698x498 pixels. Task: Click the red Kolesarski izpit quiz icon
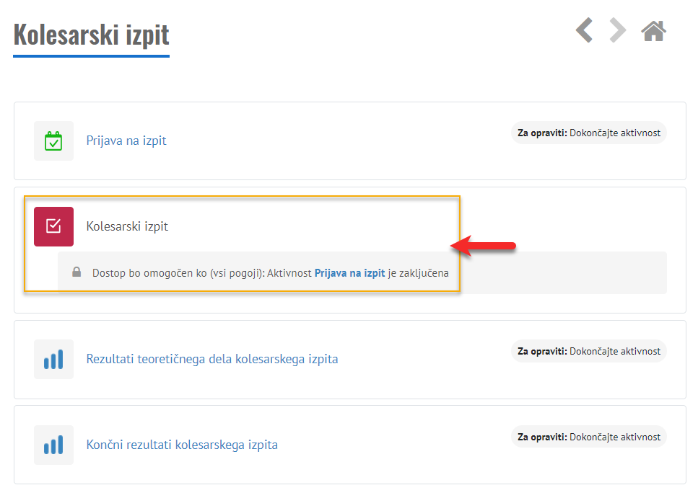[53, 226]
